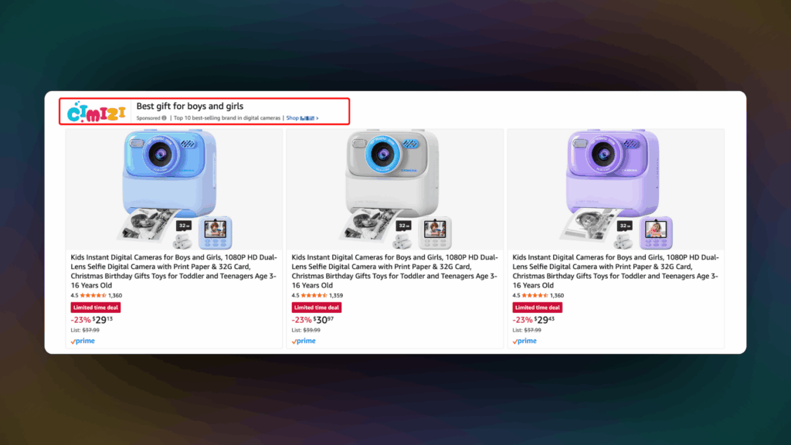Click the middle product's Limited time deal badge
The width and height of the screenshot is (791, 445).
[x=316, y=307]
